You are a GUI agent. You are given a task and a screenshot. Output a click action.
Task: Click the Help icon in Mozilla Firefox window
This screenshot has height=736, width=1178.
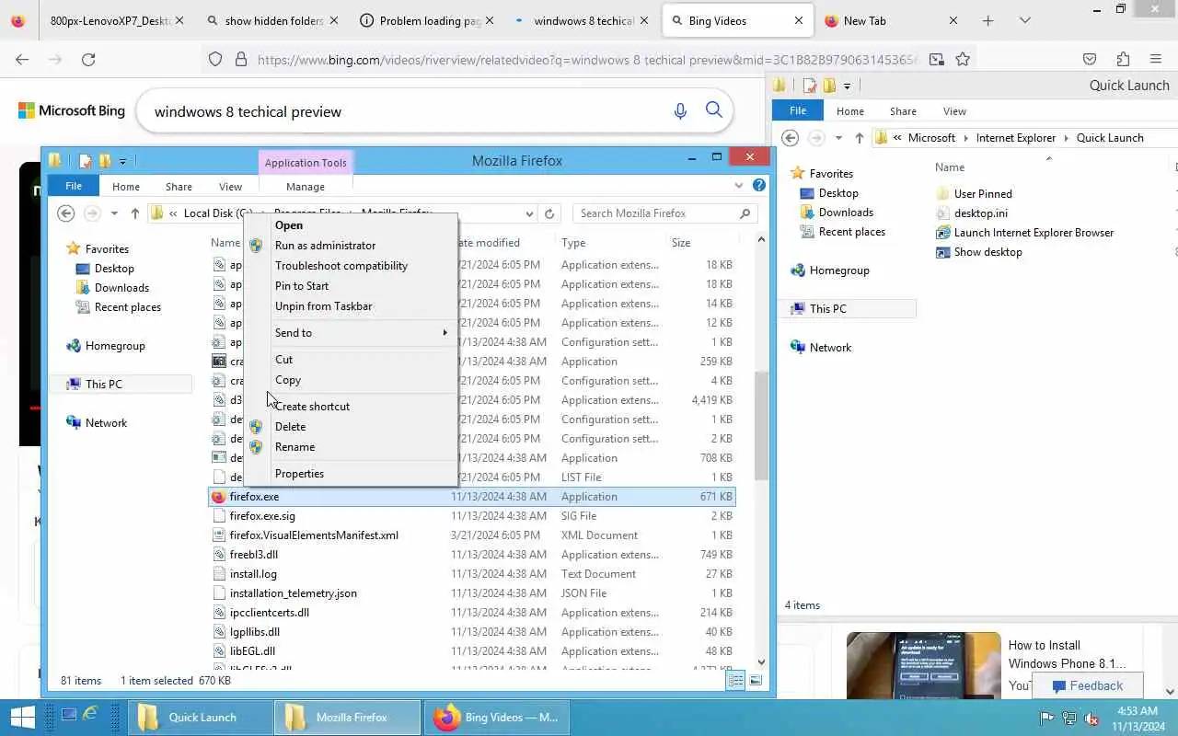click(x=759, y=185)
